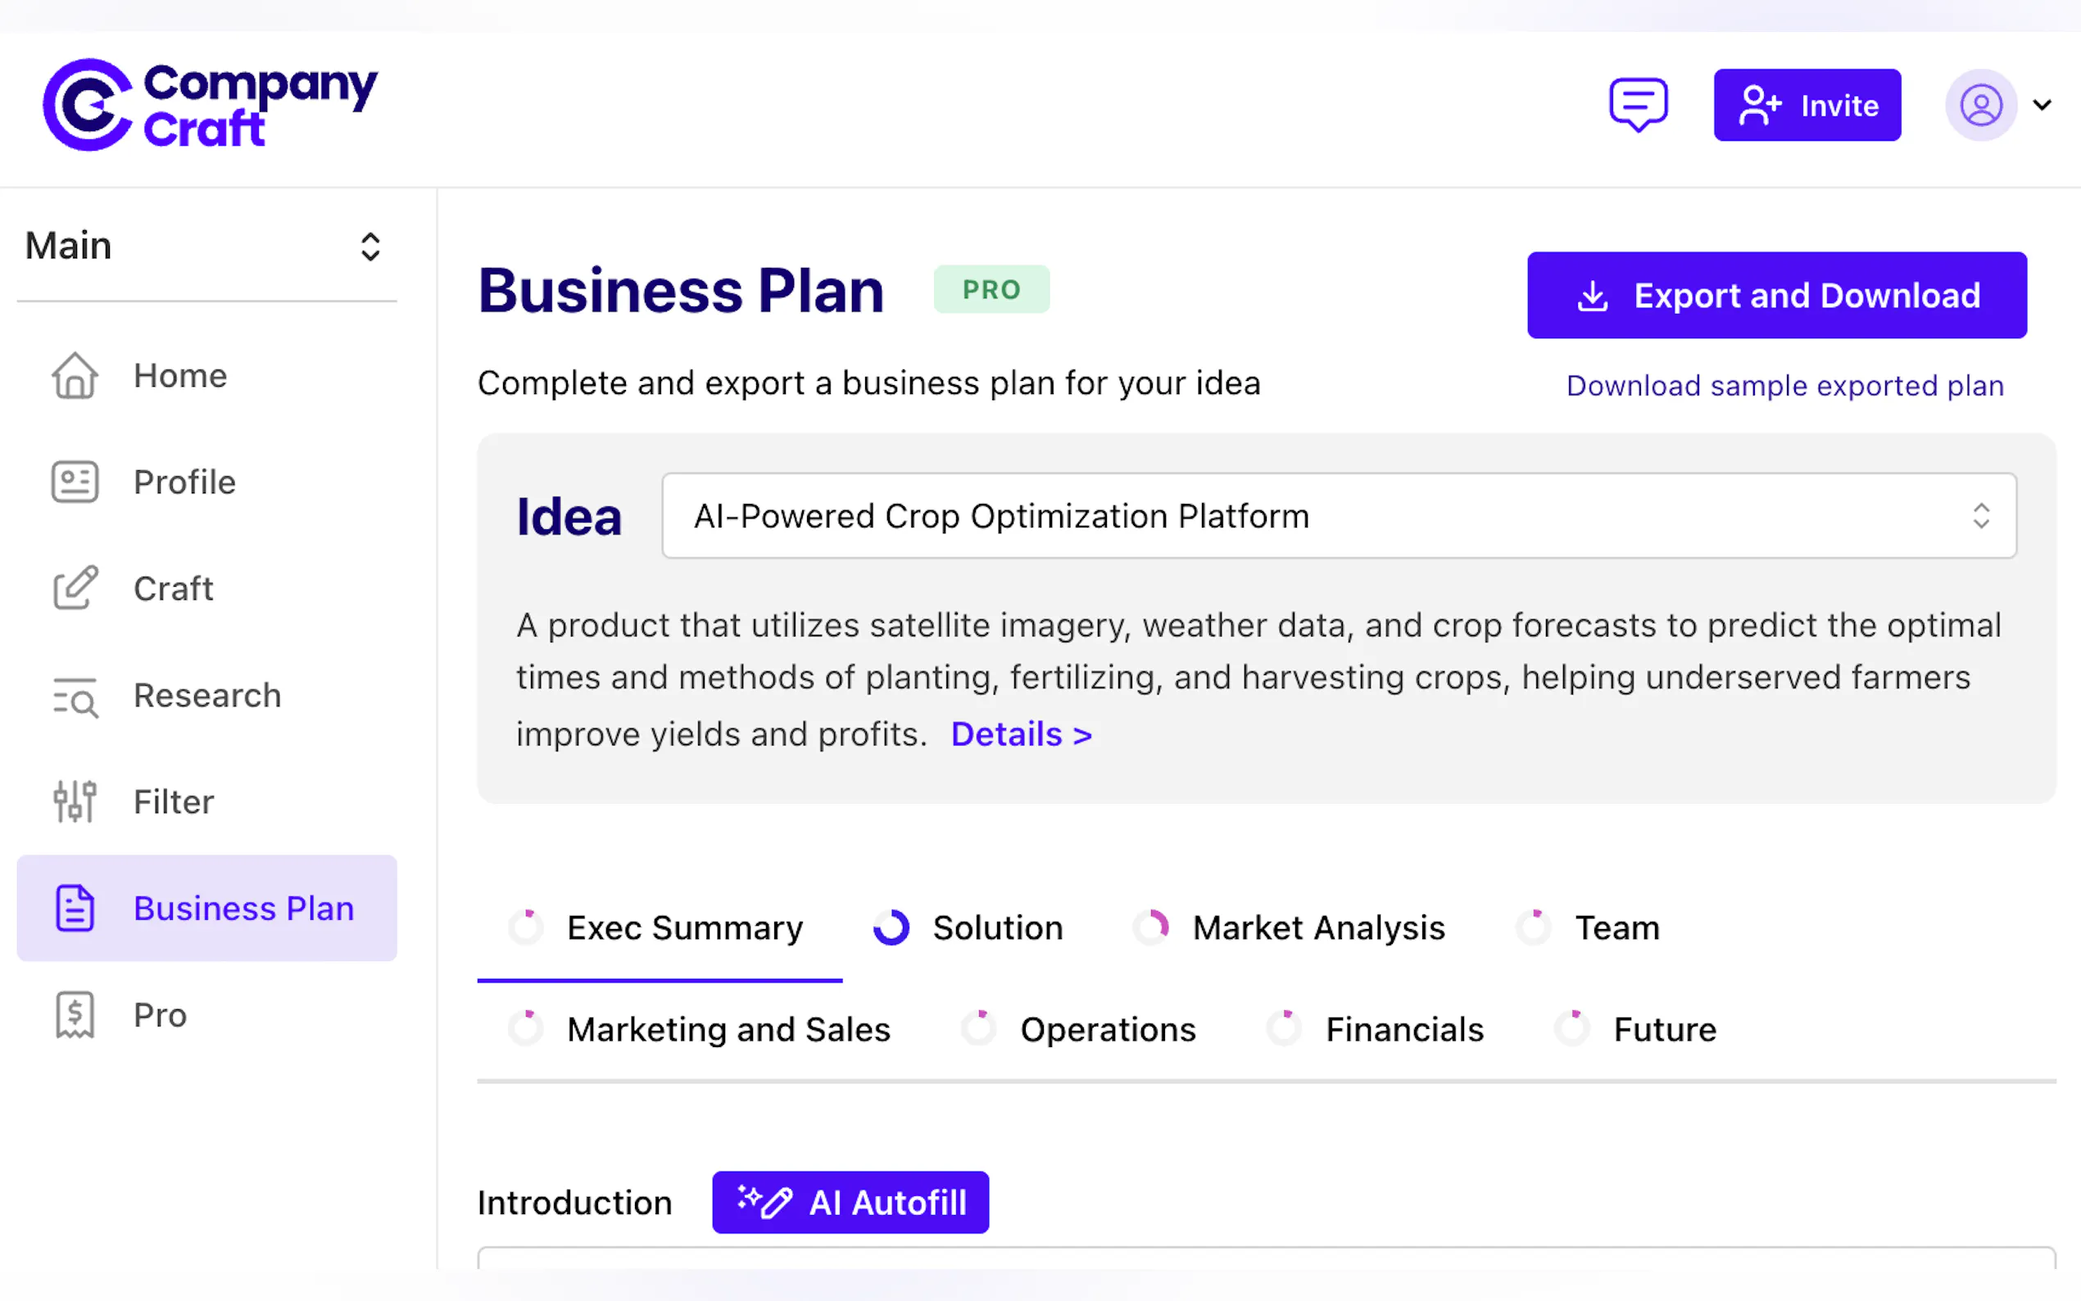The image size is (2081, 1301).
Task: Navigate to Research in sidebar
Action: (x=207, y=696)
